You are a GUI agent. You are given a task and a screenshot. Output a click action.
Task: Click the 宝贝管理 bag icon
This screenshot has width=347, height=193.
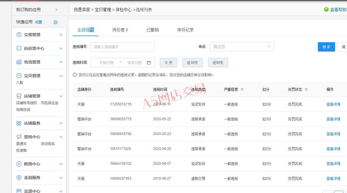tap(19, 76)
